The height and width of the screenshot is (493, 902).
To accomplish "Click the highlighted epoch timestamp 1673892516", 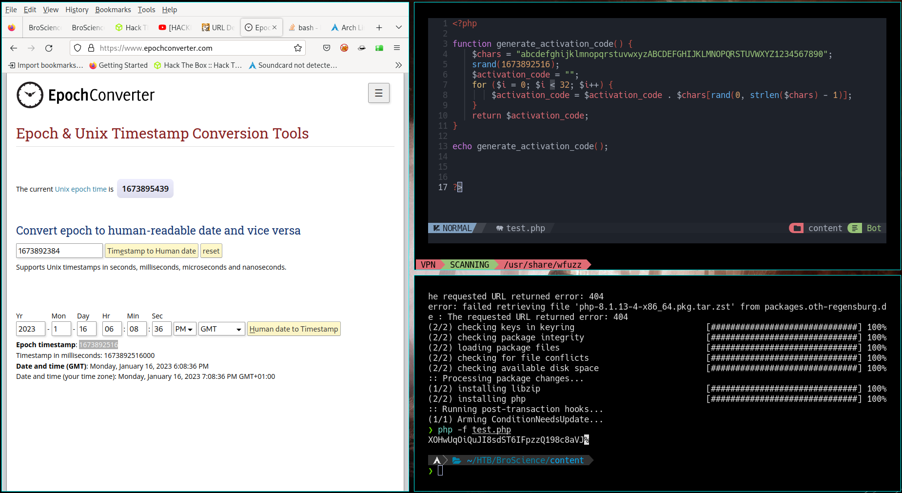I will [x=98, y=345].
